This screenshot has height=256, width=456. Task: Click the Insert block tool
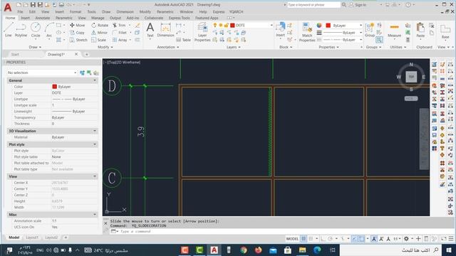click(x=280, y=30)
